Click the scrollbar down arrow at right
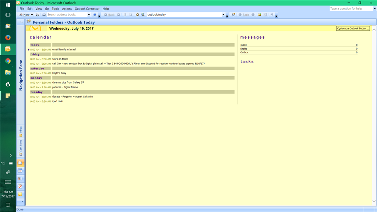 [374, 201]
